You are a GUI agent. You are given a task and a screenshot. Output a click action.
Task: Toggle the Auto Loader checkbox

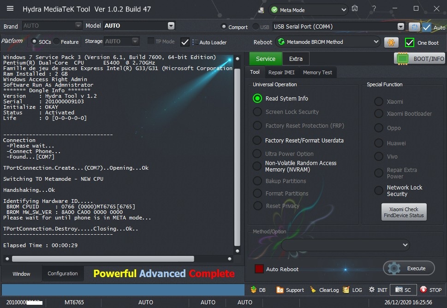tap(185, 42)
